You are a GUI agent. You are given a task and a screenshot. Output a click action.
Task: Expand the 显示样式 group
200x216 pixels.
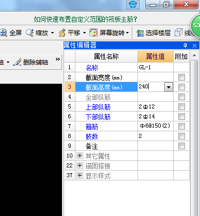(x=80, y=175)
